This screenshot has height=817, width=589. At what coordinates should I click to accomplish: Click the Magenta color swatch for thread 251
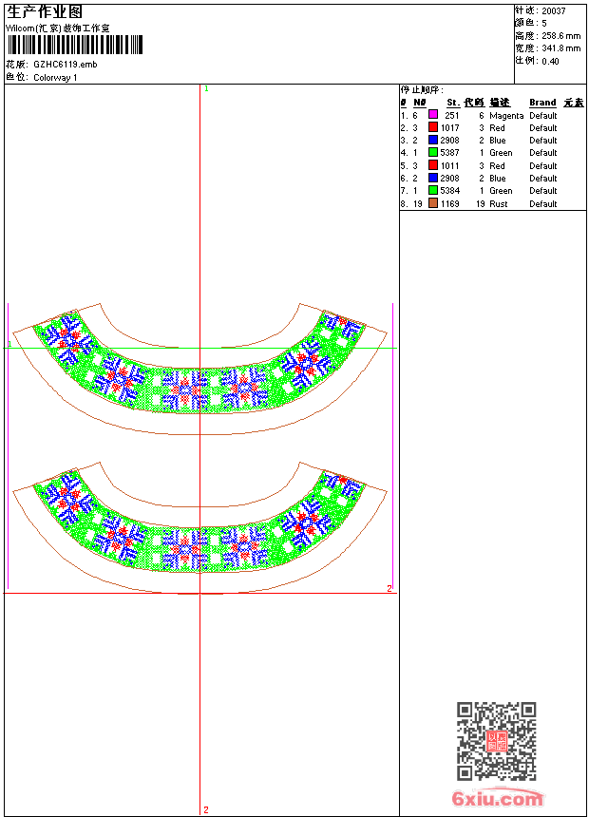pos(433,115)
